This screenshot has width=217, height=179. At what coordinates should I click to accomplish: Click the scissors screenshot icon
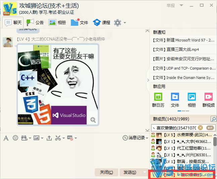coord(58,138)
